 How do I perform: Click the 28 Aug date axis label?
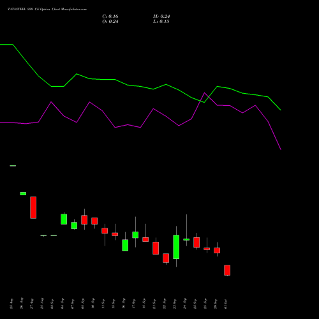pos(42,304)
